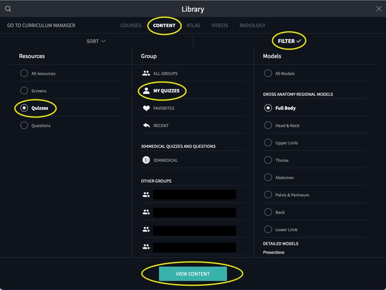Switch to the Atlas tab
Viewport: 386px width, 290px height.
coord(193,26)
